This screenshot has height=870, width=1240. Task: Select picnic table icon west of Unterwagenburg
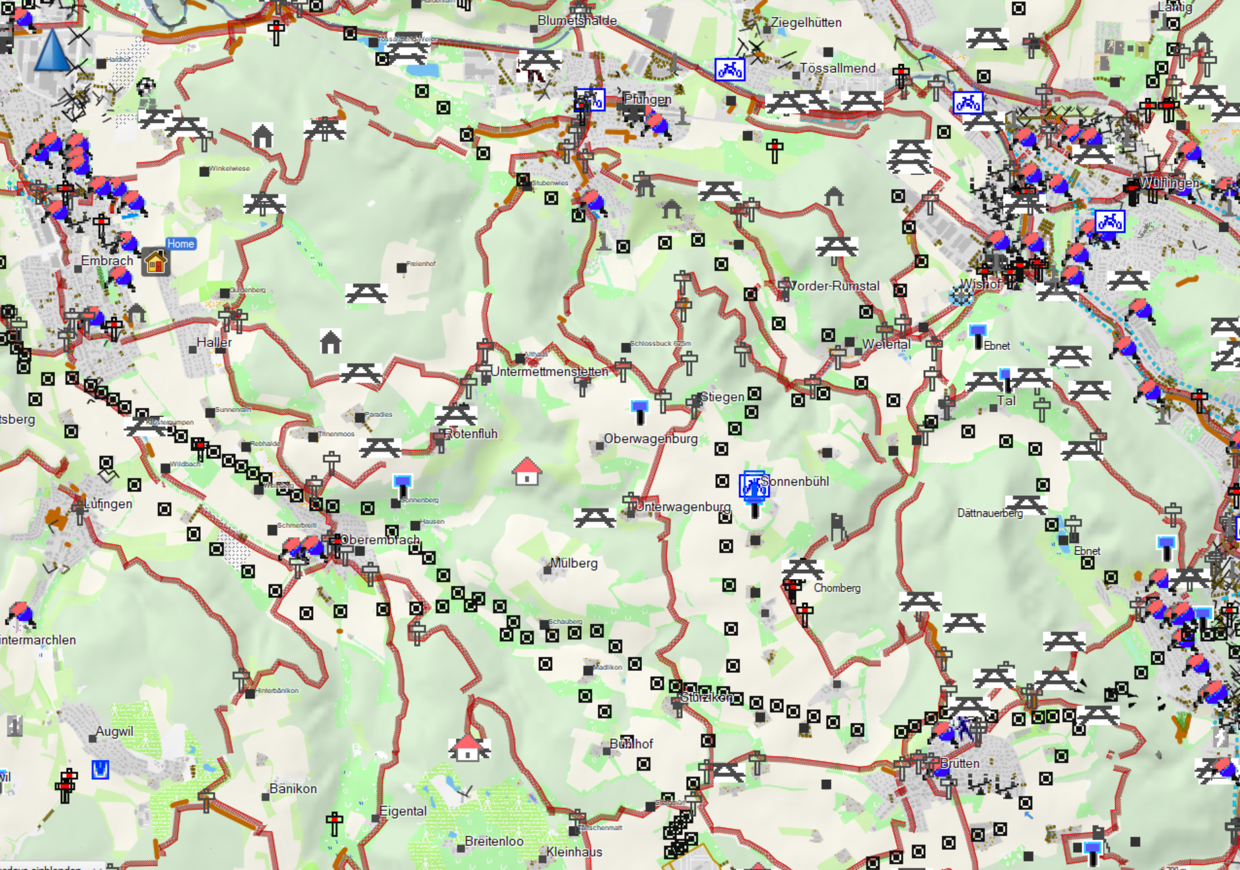tap(594, 517)
